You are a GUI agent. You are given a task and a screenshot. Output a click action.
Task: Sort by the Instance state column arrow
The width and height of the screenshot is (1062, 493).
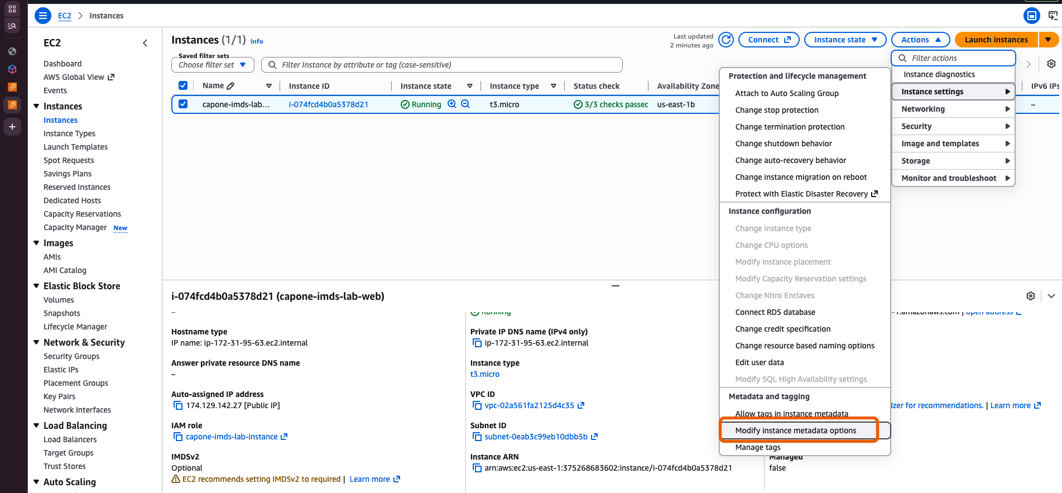(470, 86)
